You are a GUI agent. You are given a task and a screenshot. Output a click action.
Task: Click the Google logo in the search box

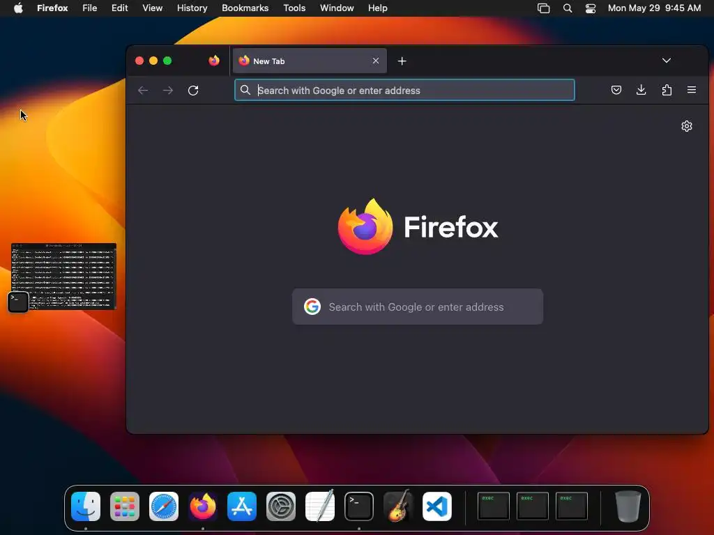pos(312,307)
